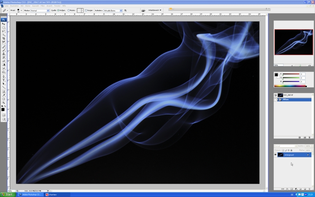The height and width of the screenshot is (197, 315).
Task: Toggle Quick Mask mode in toolbox
Action: point(4,115)
